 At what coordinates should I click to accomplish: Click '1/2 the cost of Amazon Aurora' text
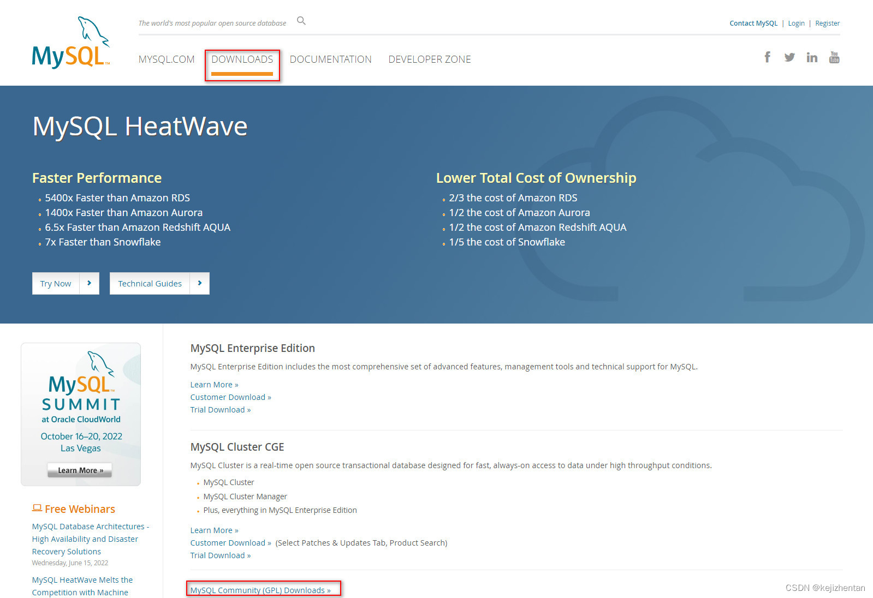pyautogui.click(x=519, y=213)
